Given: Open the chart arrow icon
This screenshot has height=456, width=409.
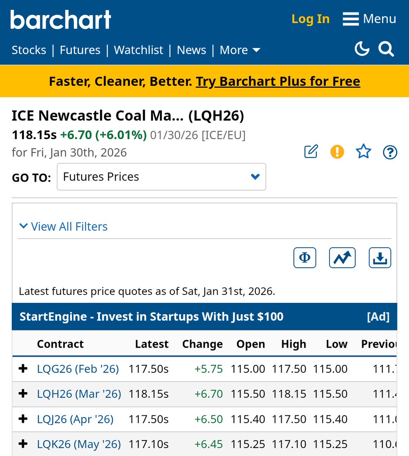Looking at the screenshot, I should point(342,258).
